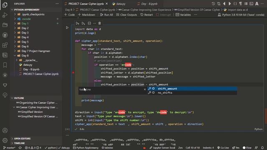The image size is (267, 150).
Task: Collapse the Outline section
Action: click(19, 98)
